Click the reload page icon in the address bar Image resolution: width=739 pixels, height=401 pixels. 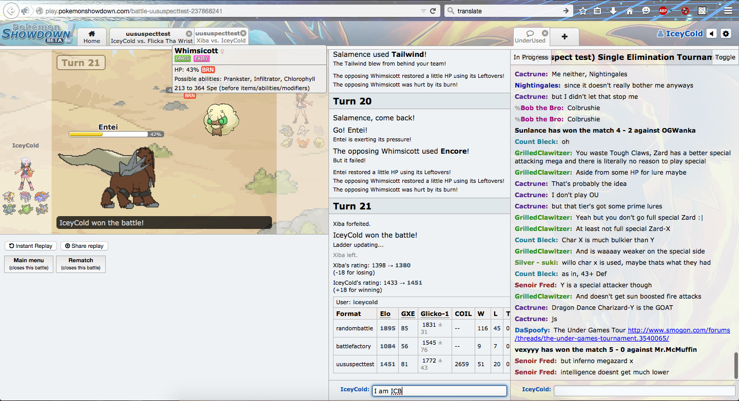point(434,11)
